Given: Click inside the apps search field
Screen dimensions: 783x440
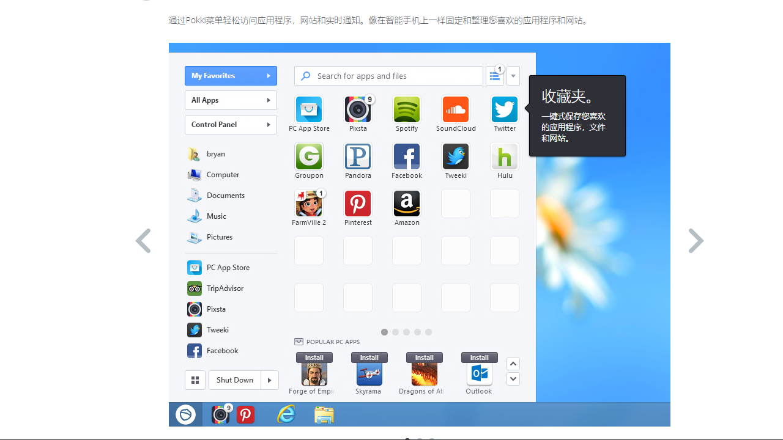Looking at the screenshot, I should (x=388, y=75).
